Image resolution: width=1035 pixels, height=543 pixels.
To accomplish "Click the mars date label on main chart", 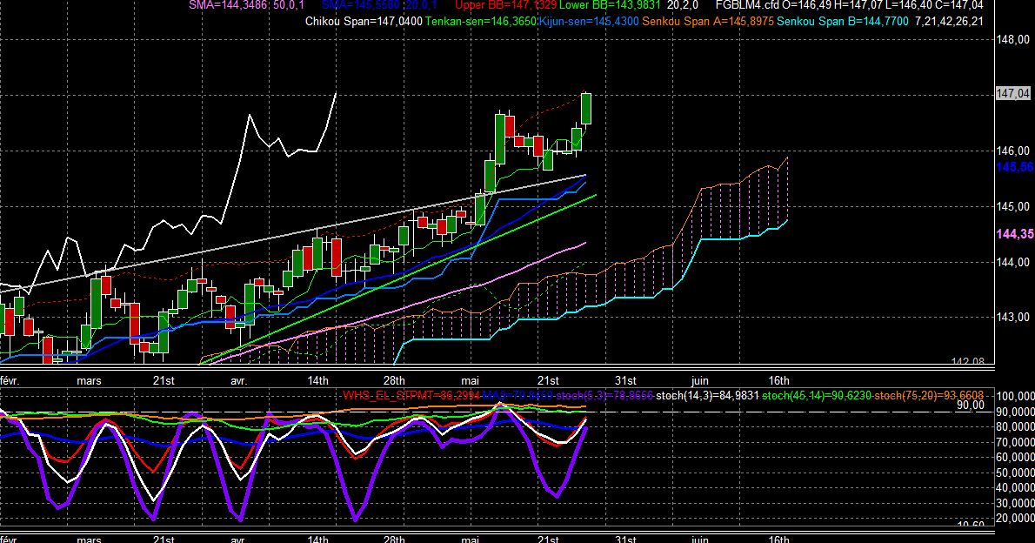I will coord(89,380).
